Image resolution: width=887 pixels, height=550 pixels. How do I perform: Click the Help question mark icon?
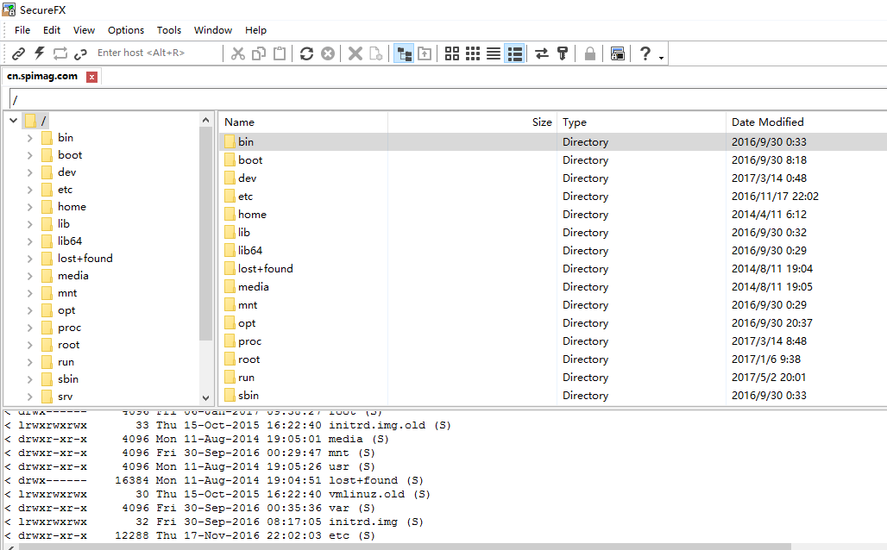(x=645, y=53)
